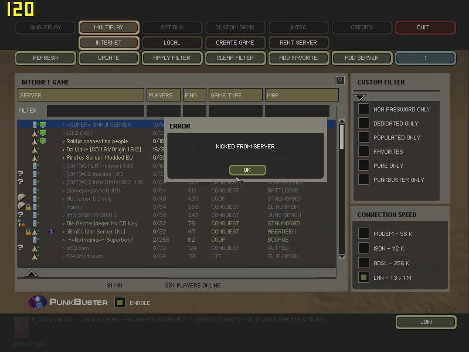Check the Punkbuster Only filter
Image resolution: width=469 pixels, height=352 pixels.
[x=363, y=180]
